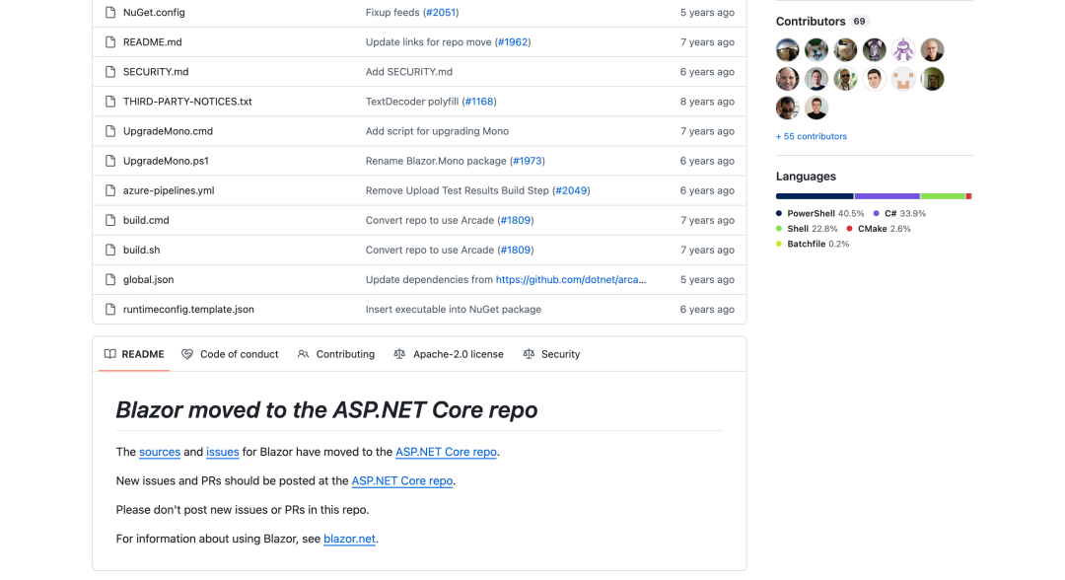This screenshot has width=1065, height=580.
Task: Click the scales icon beside Security tab
Action: click(529, 354)
